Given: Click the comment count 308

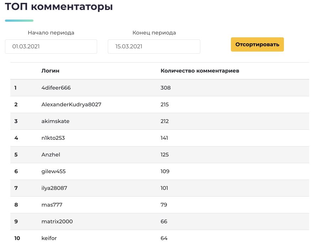Looking at the screenshot, I should pyautogui.click(x=165, y=88).
